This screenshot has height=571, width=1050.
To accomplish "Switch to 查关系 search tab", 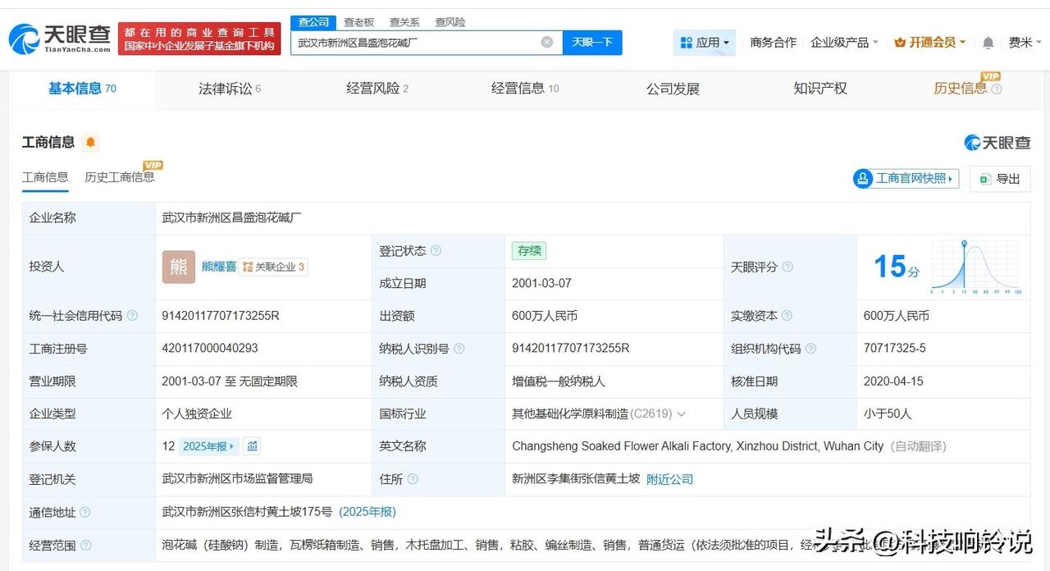I will [x=404, y=22].
